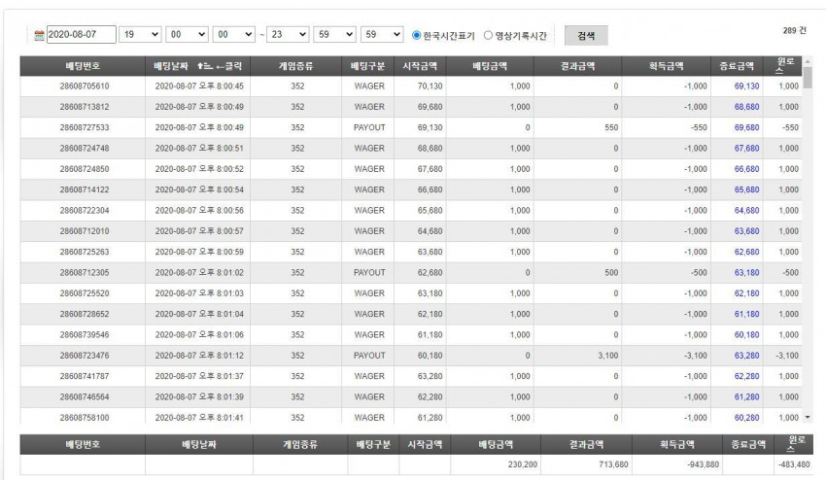Select bet number 28608725520
The height and width of the screenshot is (480, 826).
85,293
